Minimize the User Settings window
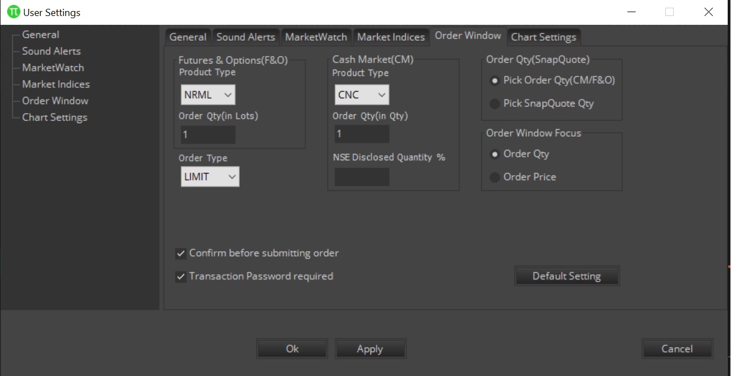The height and width of the screenshot is (376, 731). tap(631, 12)
